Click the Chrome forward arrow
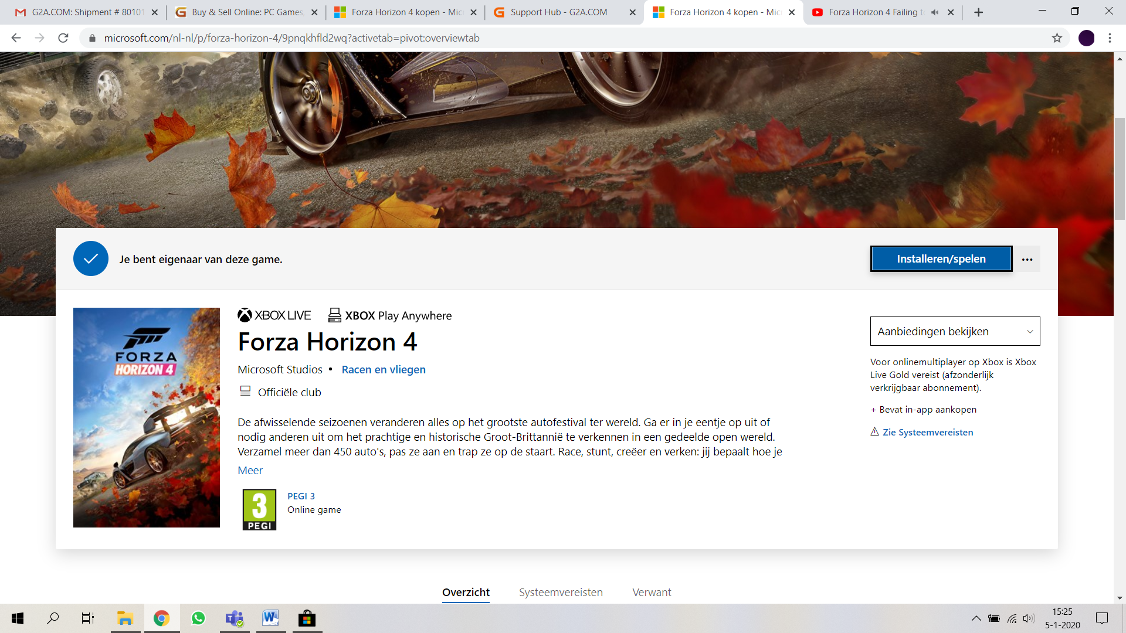 [39, 38]
